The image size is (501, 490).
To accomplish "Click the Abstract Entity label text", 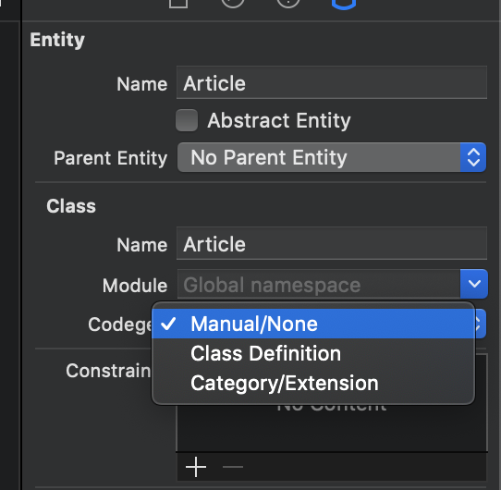I will click(279, 121).
